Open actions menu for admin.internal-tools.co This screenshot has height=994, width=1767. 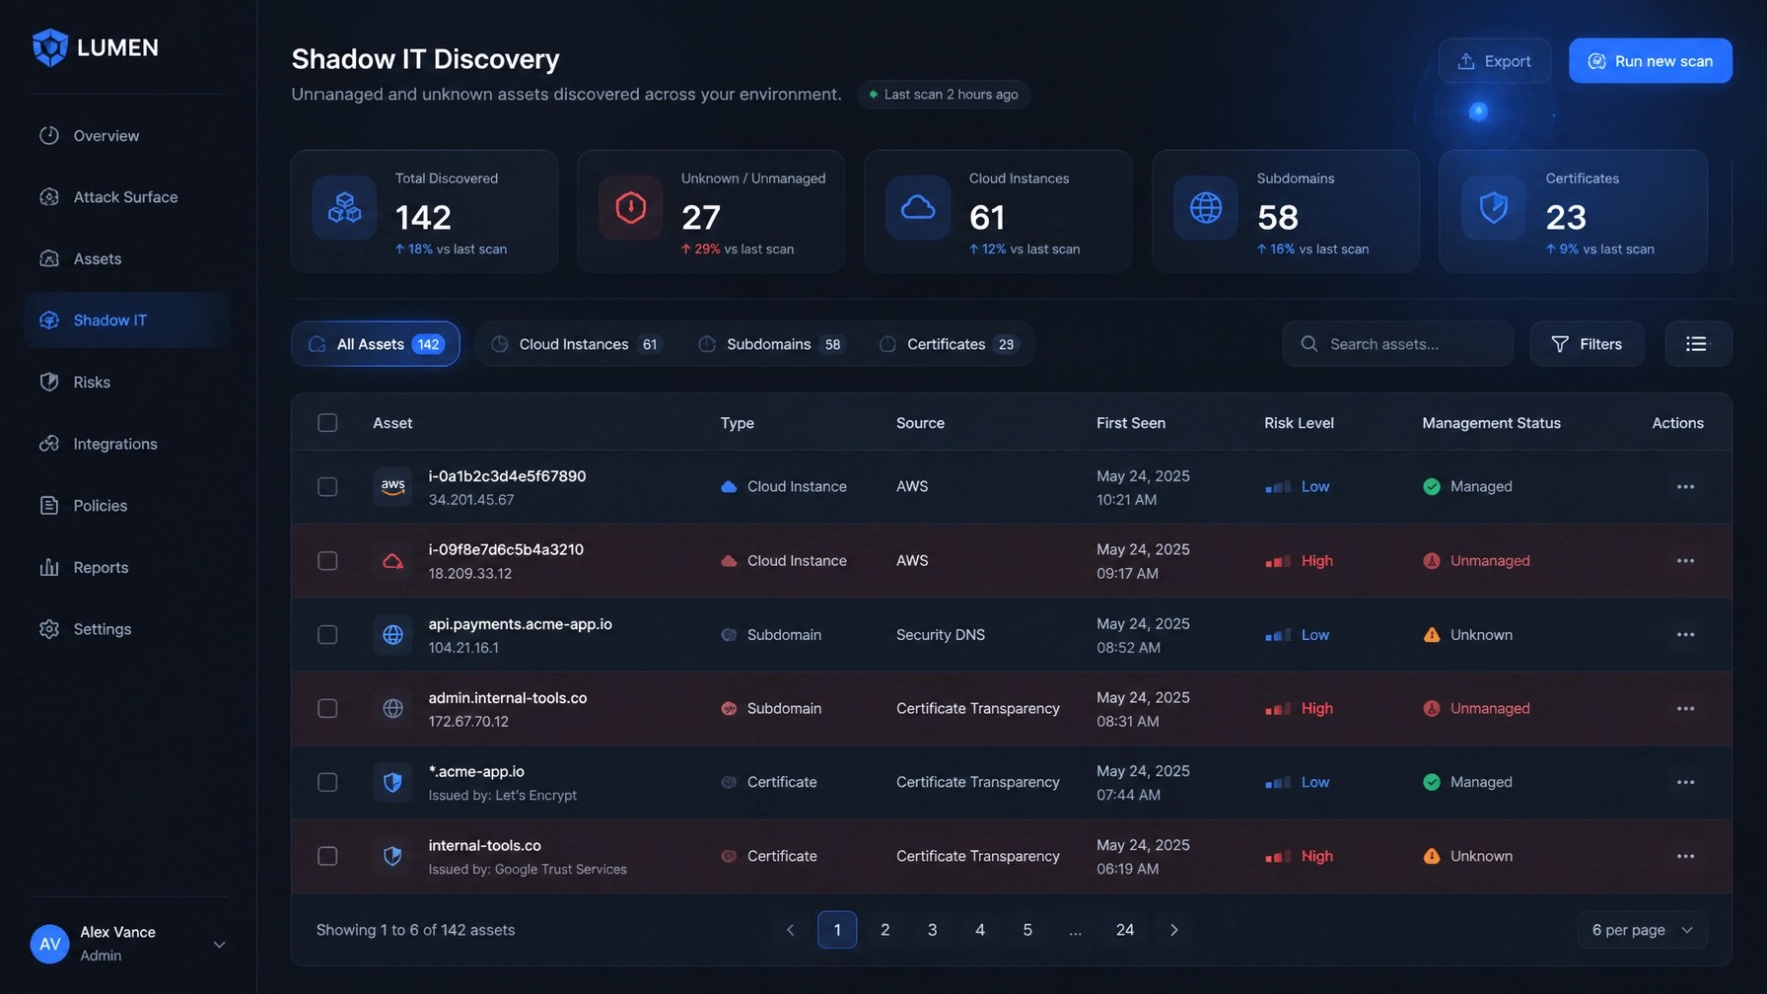[1685, 709]
